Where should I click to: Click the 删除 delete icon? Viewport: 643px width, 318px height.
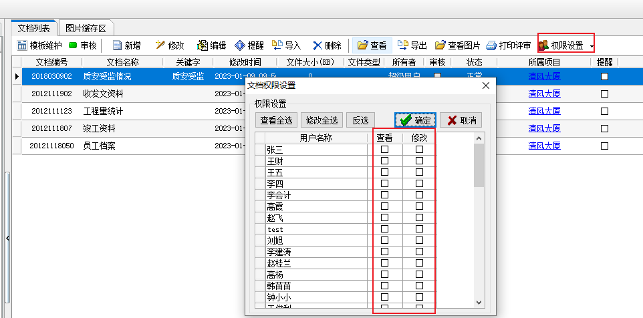pyautogui.click(x=317, y=45)
